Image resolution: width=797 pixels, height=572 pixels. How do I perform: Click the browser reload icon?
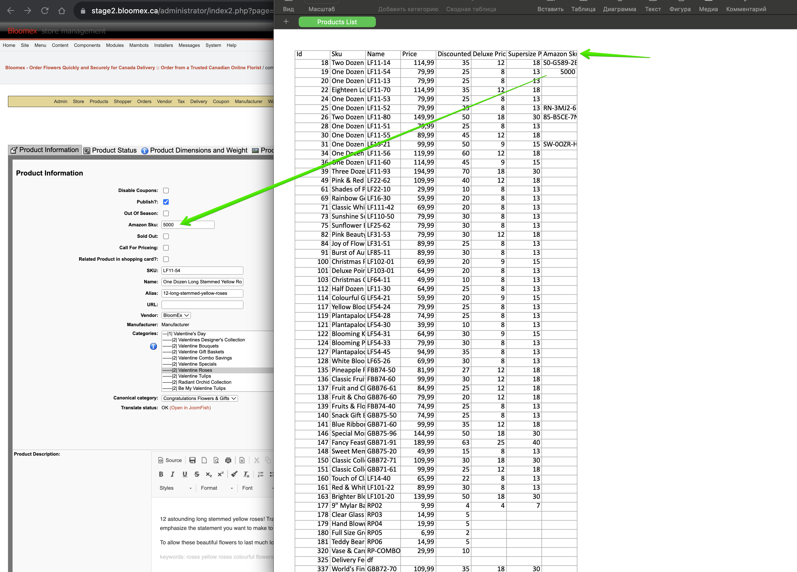(45, 11)
